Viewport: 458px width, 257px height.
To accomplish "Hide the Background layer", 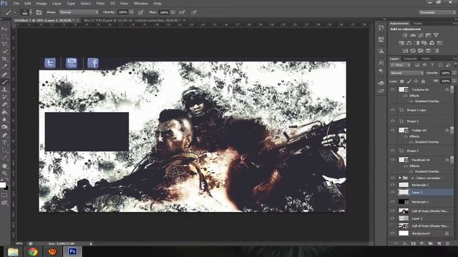I will click(x=392, y=233).
